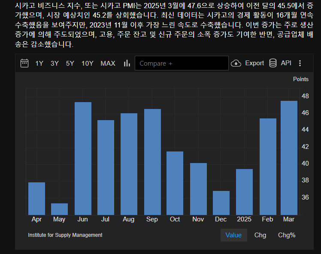Switch to the 5Y time range
This screenshot has height=254, width=321.
(70, 63)
